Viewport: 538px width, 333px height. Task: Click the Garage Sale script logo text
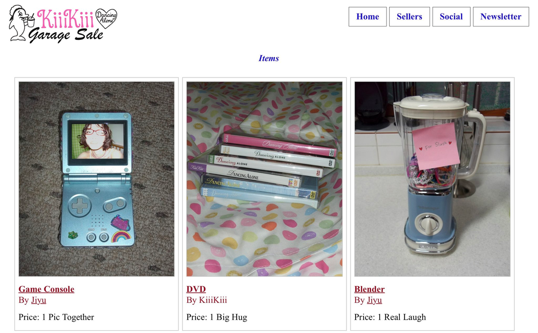(66, 35)
